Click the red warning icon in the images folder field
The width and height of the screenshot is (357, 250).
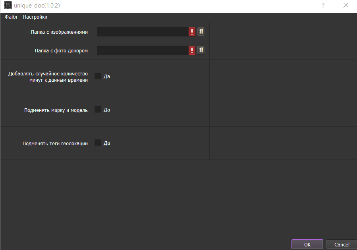pyautogui.click(x=192, y=32)
